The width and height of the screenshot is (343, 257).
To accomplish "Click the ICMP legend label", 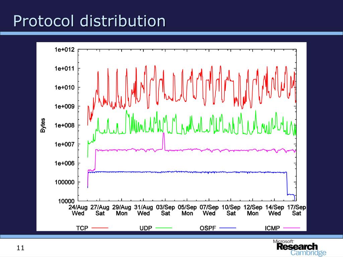I will [x=272, y=228].
